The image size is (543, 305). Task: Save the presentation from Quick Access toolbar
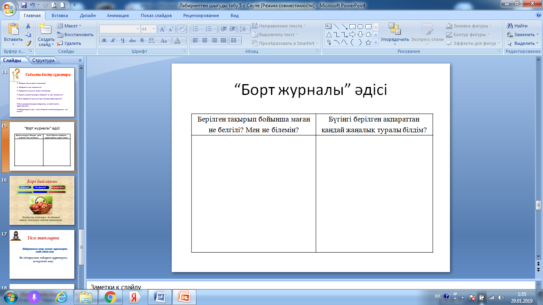pyautogui.click(x=23, y=6)
